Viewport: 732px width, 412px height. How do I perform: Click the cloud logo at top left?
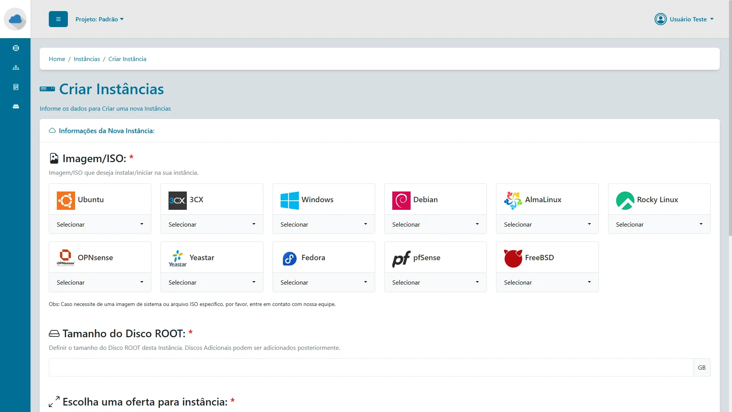(x=15, y=19)
